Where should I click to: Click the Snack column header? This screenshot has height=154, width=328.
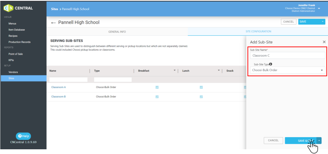[230, 71]
